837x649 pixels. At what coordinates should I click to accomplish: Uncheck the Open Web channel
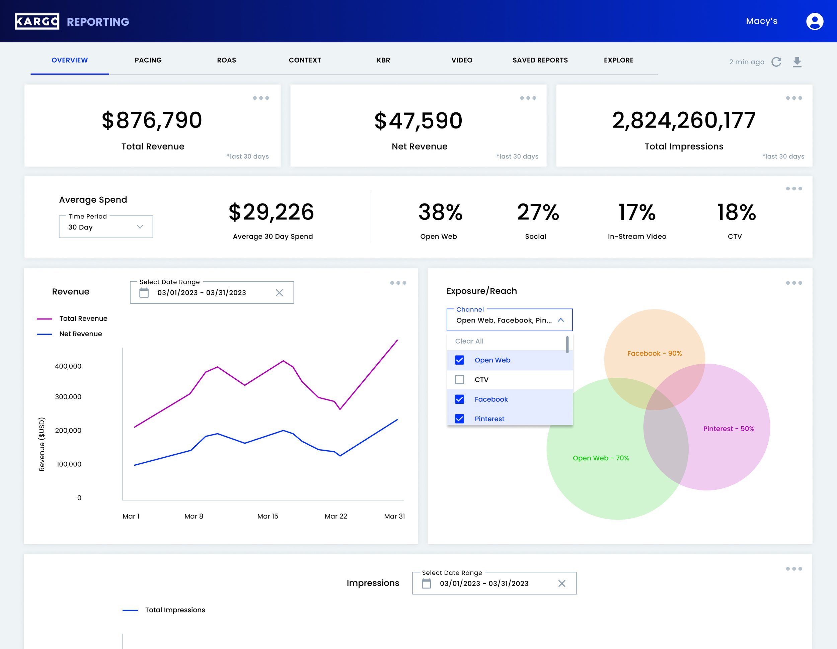point(459,360)
